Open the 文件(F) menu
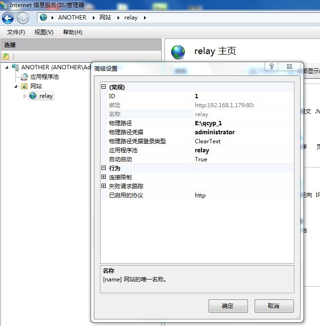 coord(16,32)
